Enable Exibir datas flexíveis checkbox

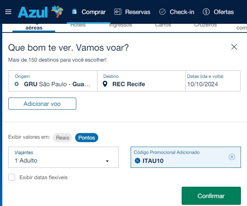(x=12, y=177)
